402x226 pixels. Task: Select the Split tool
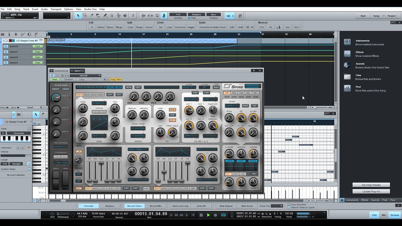pos(91,16)
